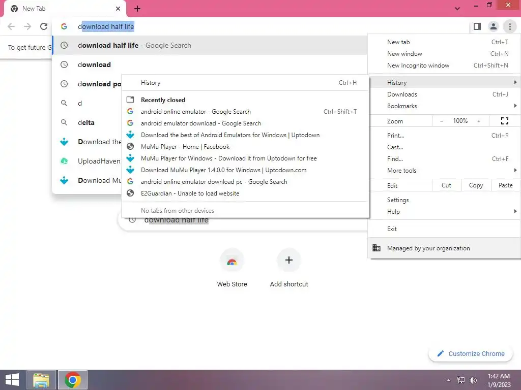521x390 pixels.
Task: Open the Windows Start button
Action: [x=12, y=380]
